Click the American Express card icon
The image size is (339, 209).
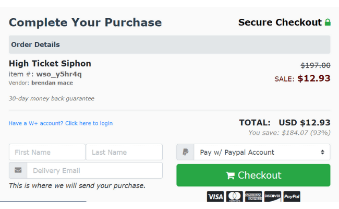[x=253, y=196]
